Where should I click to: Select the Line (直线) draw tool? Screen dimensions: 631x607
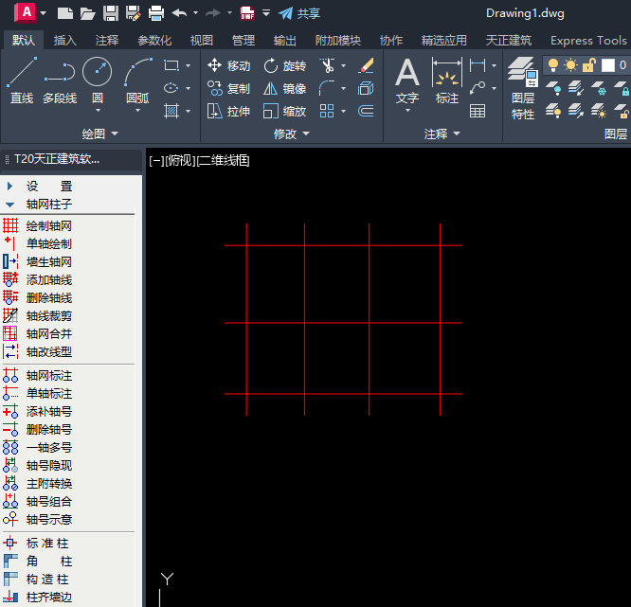22,80
